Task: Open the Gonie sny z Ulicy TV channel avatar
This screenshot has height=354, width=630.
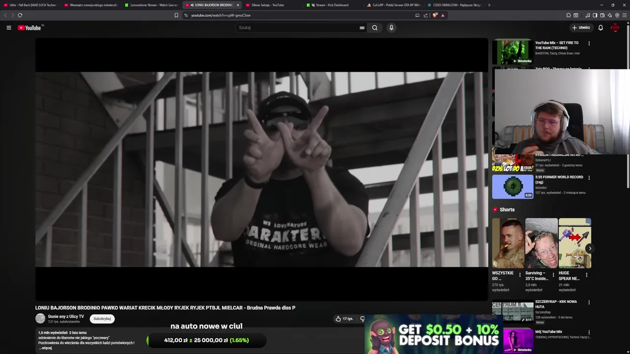Action: coord(40,319)
